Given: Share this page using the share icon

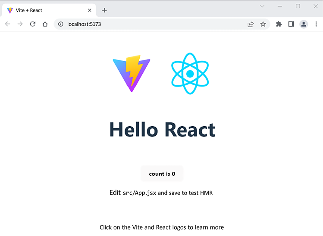Looking at the screenshot, I should pyautogui.click(x=251, y=24).
